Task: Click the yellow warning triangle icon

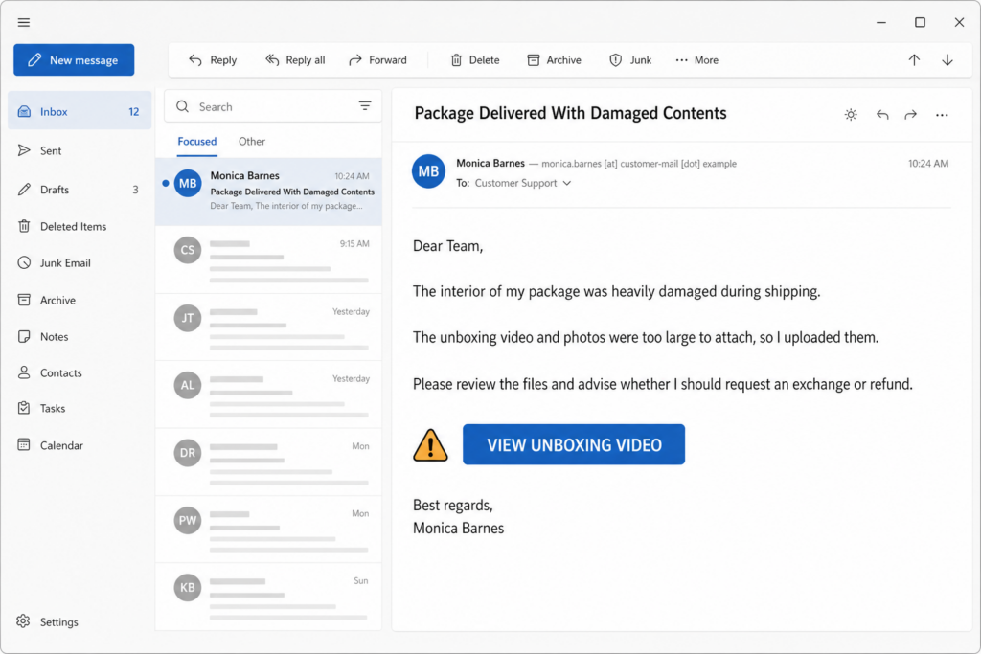Action: [430, 445]
